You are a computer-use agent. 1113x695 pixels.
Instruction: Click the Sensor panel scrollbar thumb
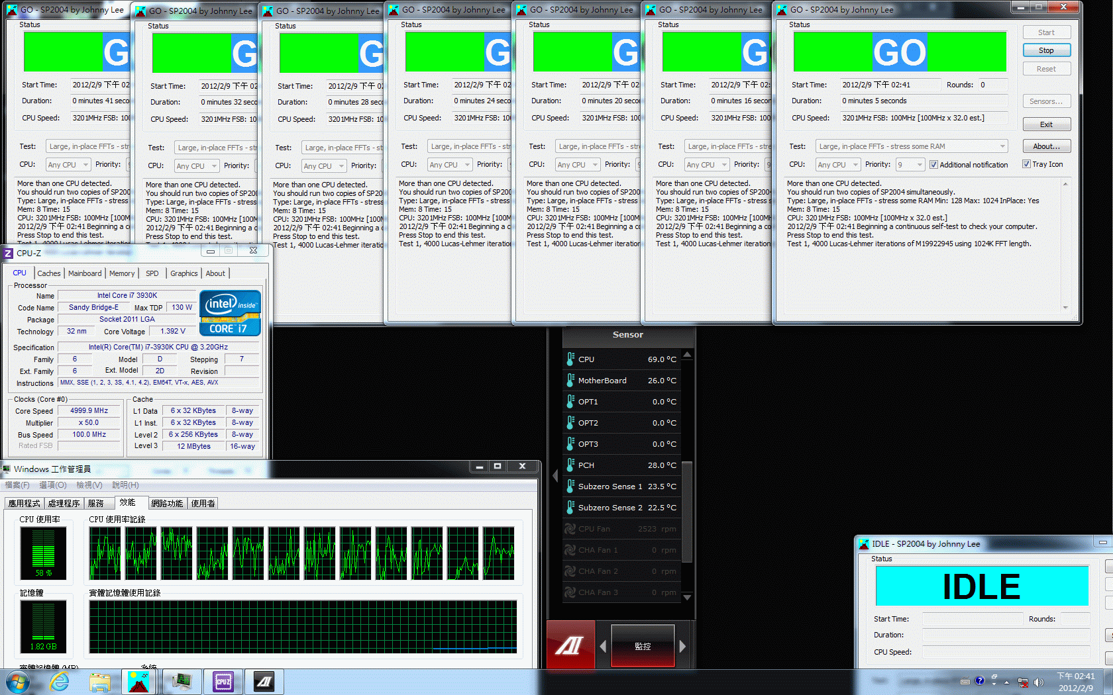coord(687,512)
